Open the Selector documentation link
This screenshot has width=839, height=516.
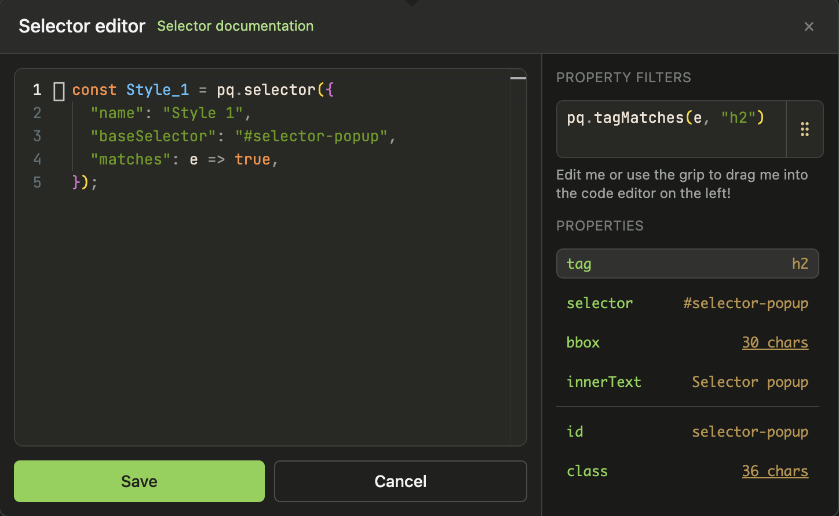click(235, 26)
